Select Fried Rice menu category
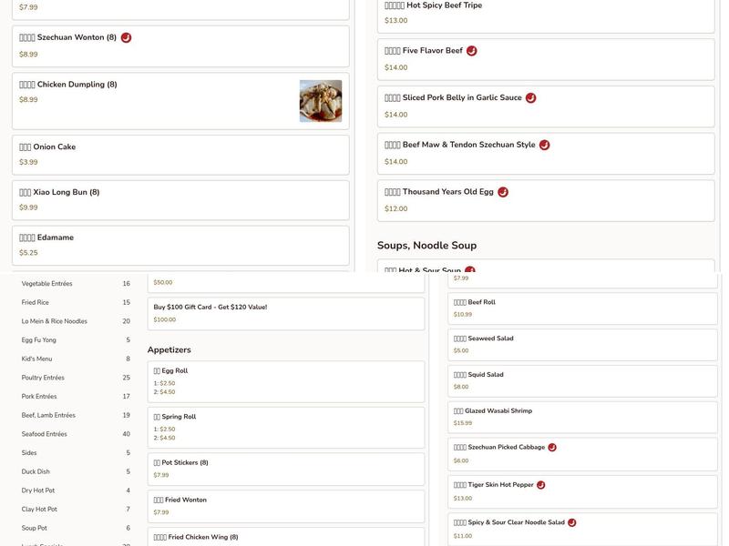 click(x=36, y=302)
